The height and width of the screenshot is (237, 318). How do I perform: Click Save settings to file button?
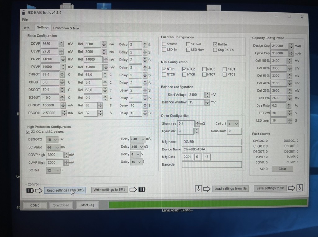click(270, 188)
